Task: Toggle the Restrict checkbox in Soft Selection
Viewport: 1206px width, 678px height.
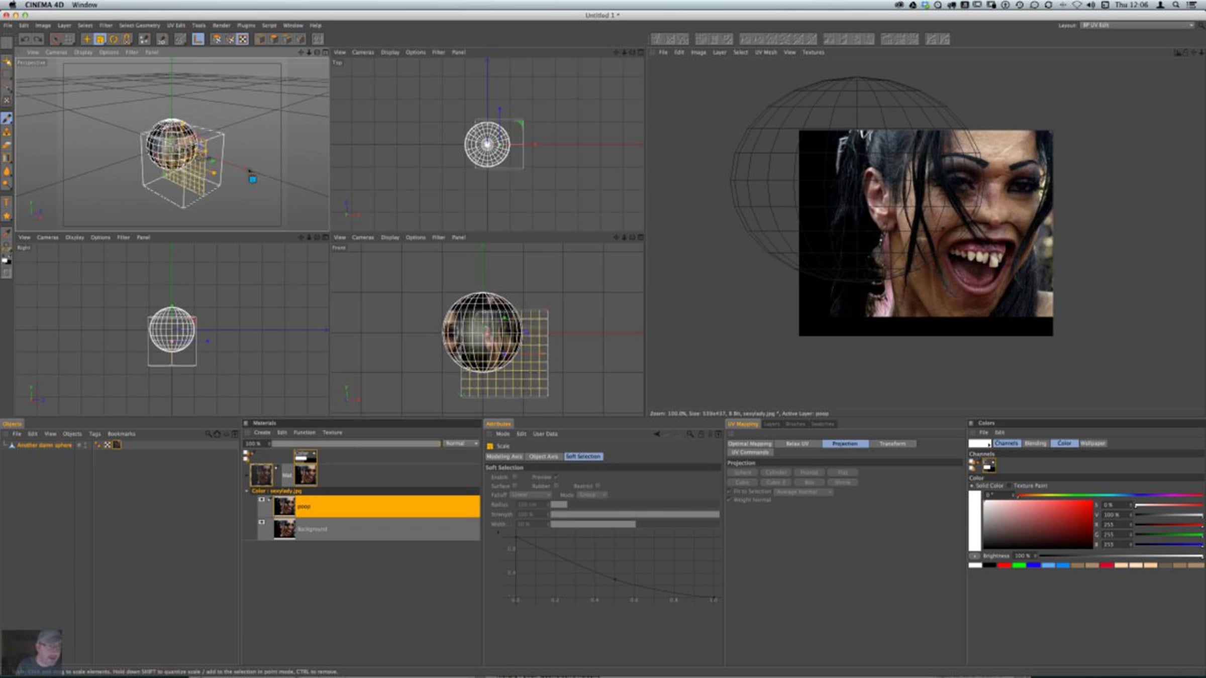Action: (597, 486)
